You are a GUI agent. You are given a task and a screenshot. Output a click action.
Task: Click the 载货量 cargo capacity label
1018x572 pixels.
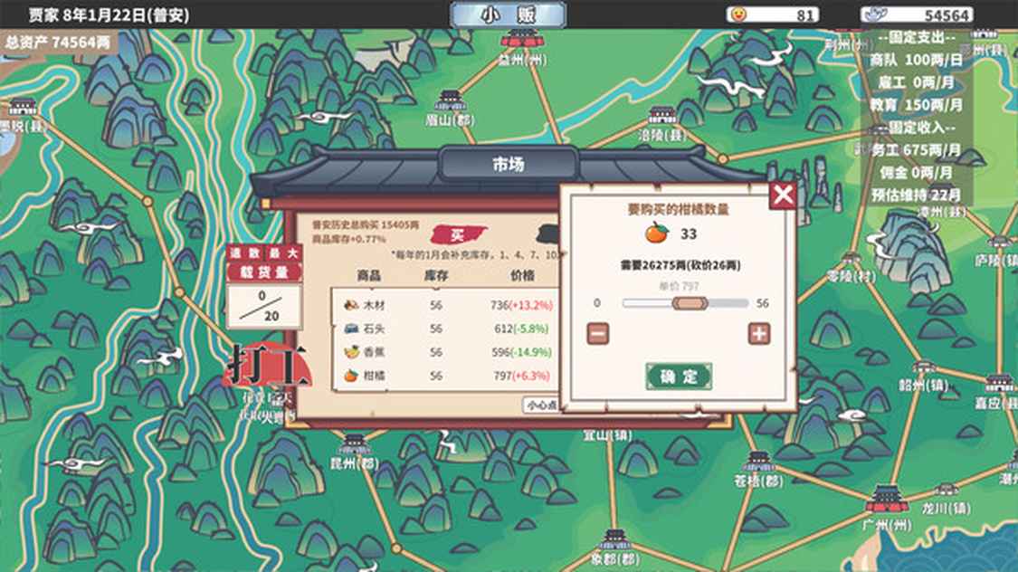tap(264, 272)
